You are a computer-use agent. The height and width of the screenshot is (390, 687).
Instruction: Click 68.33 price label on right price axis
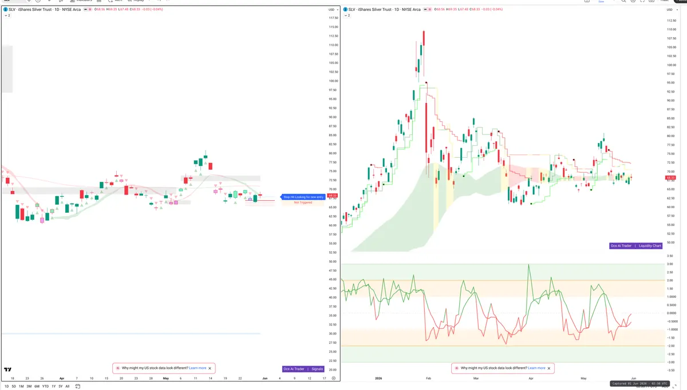point(671,178)
